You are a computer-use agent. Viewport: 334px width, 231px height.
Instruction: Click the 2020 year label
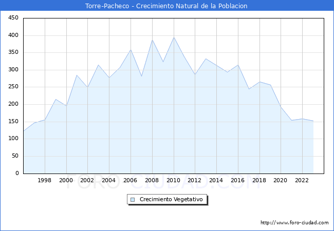281,180
